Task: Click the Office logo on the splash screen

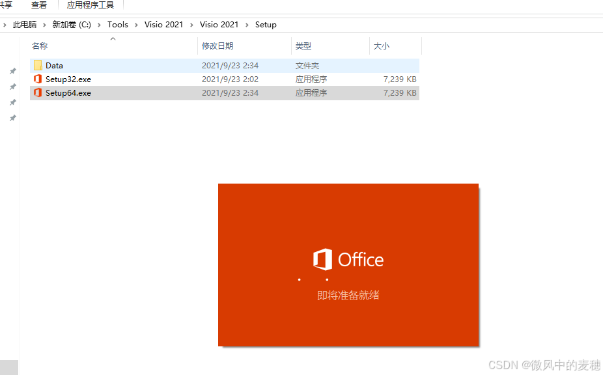Action: point(322,259)
